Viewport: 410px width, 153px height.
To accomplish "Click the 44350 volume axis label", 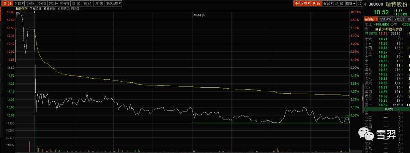I will point(11,123).
